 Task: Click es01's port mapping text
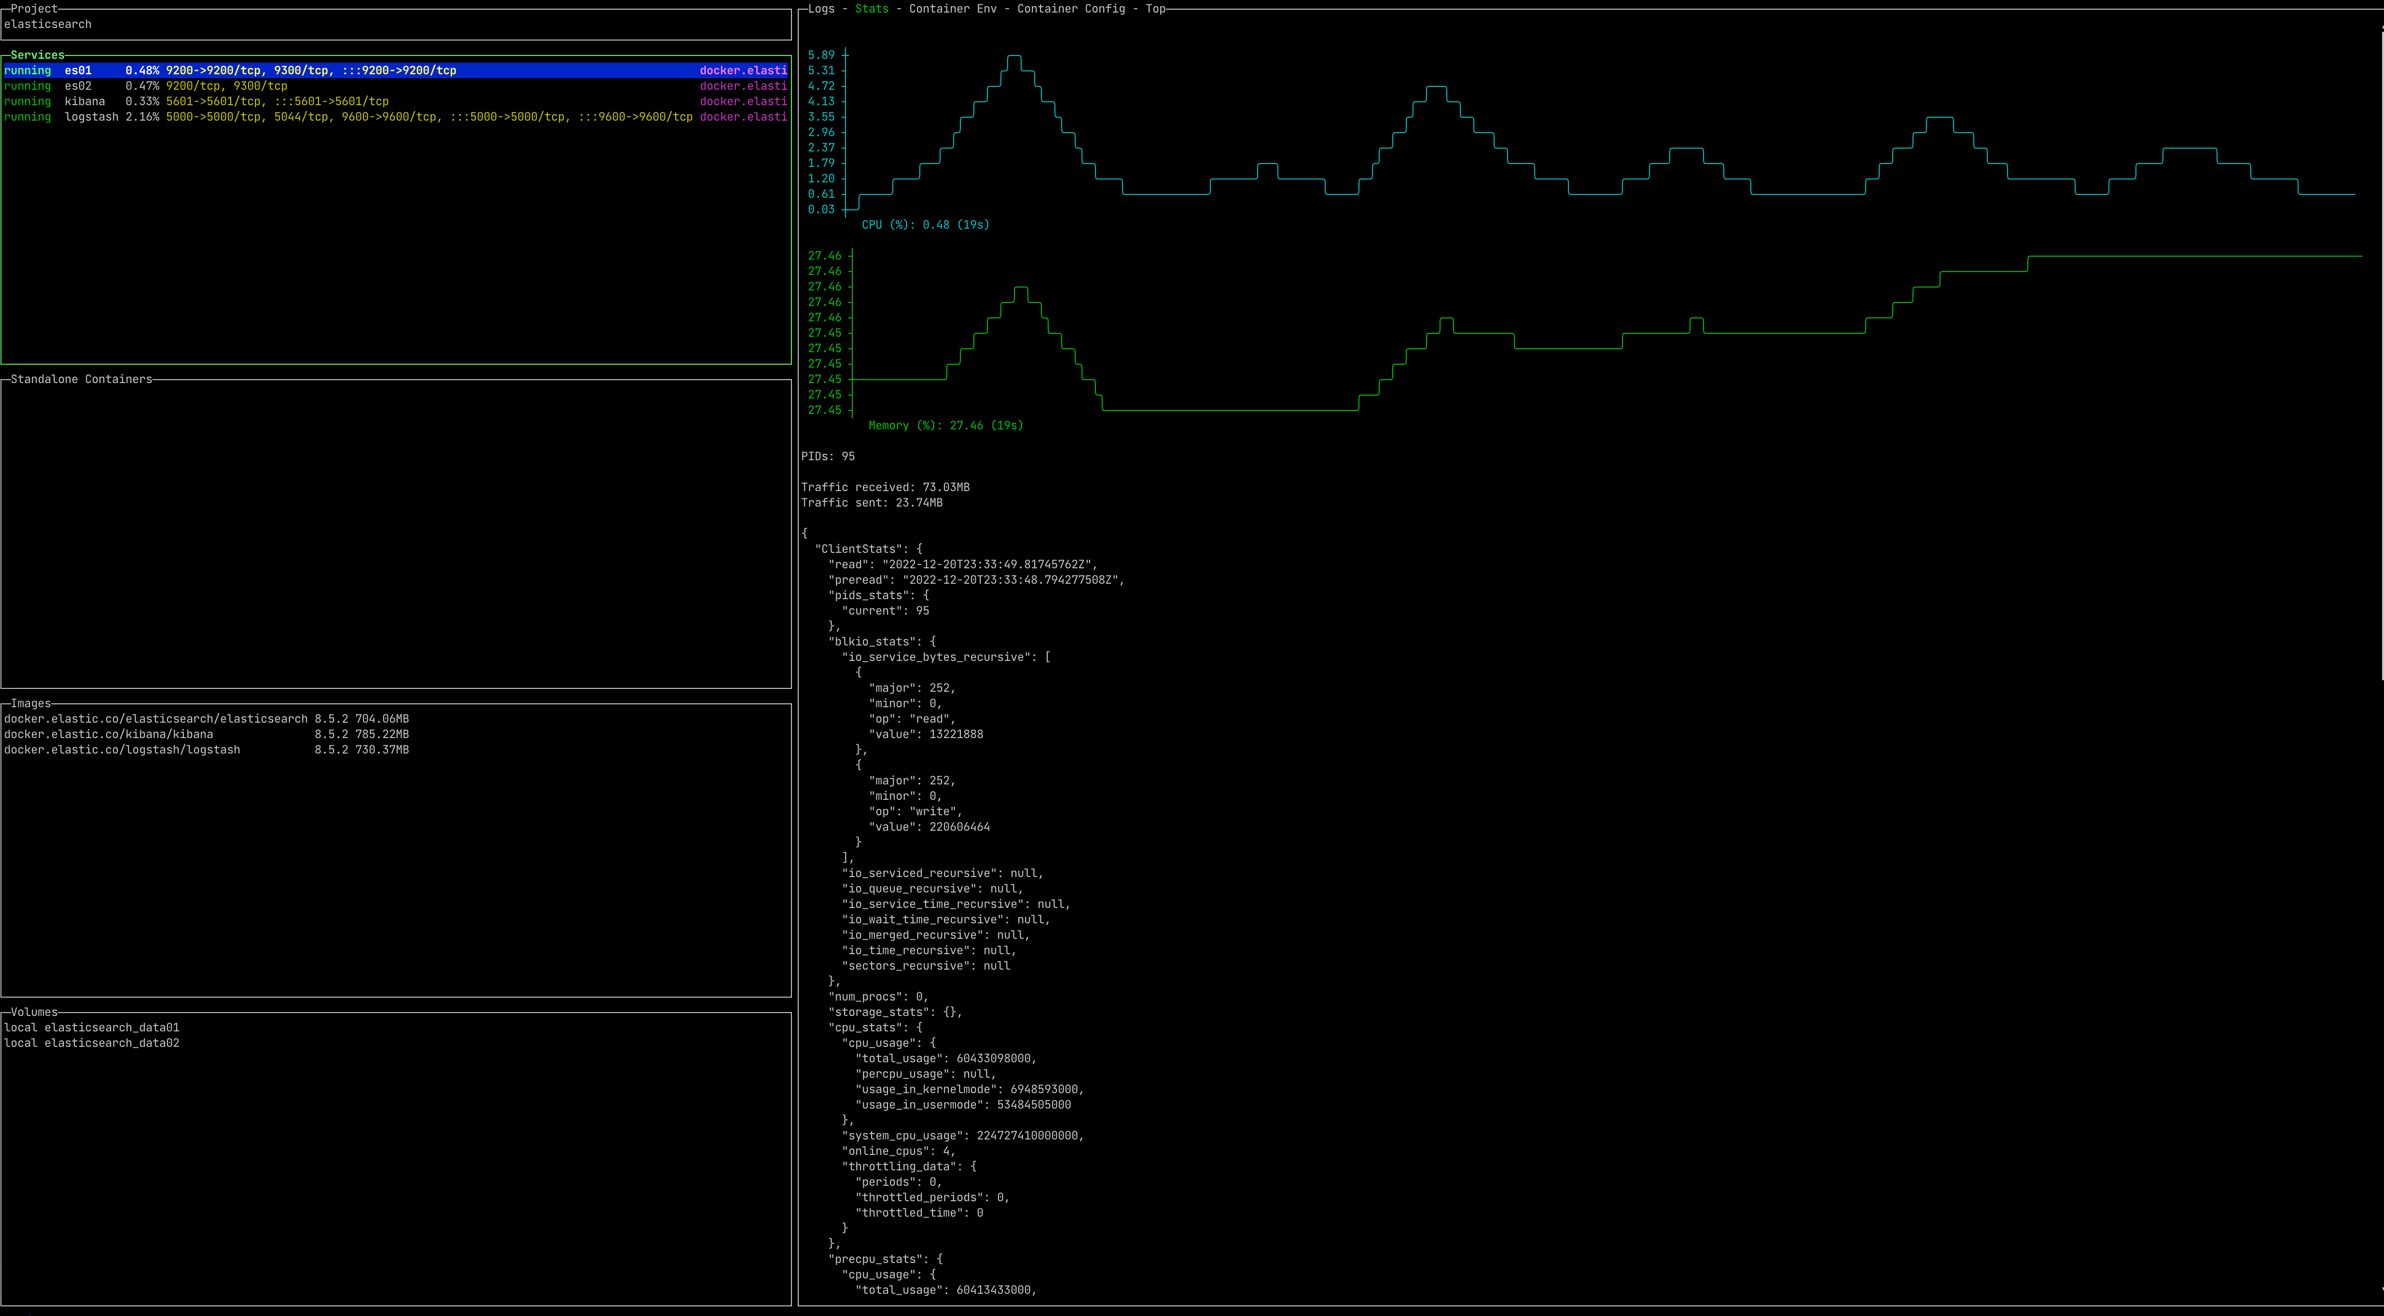tap(311, 70)
